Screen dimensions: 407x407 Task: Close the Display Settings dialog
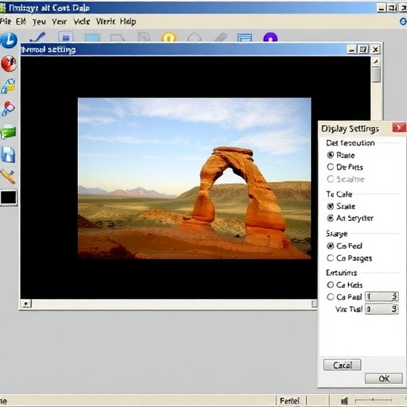point(399,128)
